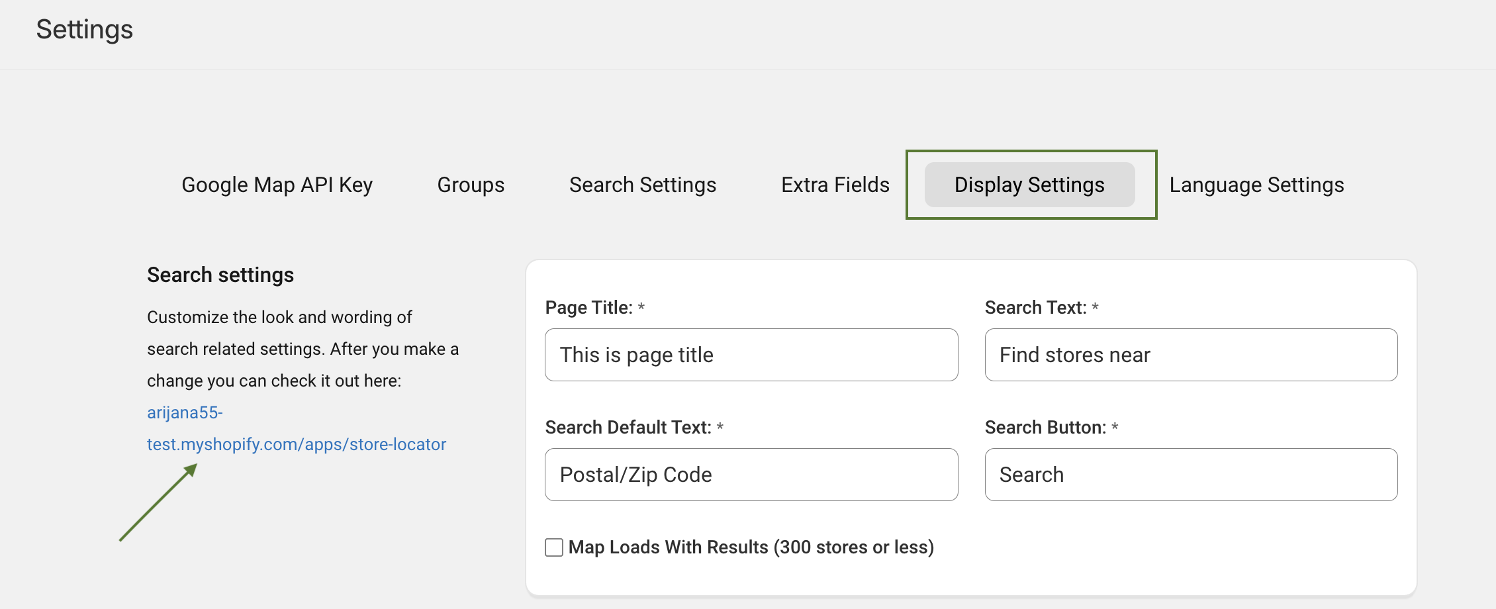This screenshot has width=1496, height=609.
Task: Focus the Page Title input field
Action: point(751,355)
